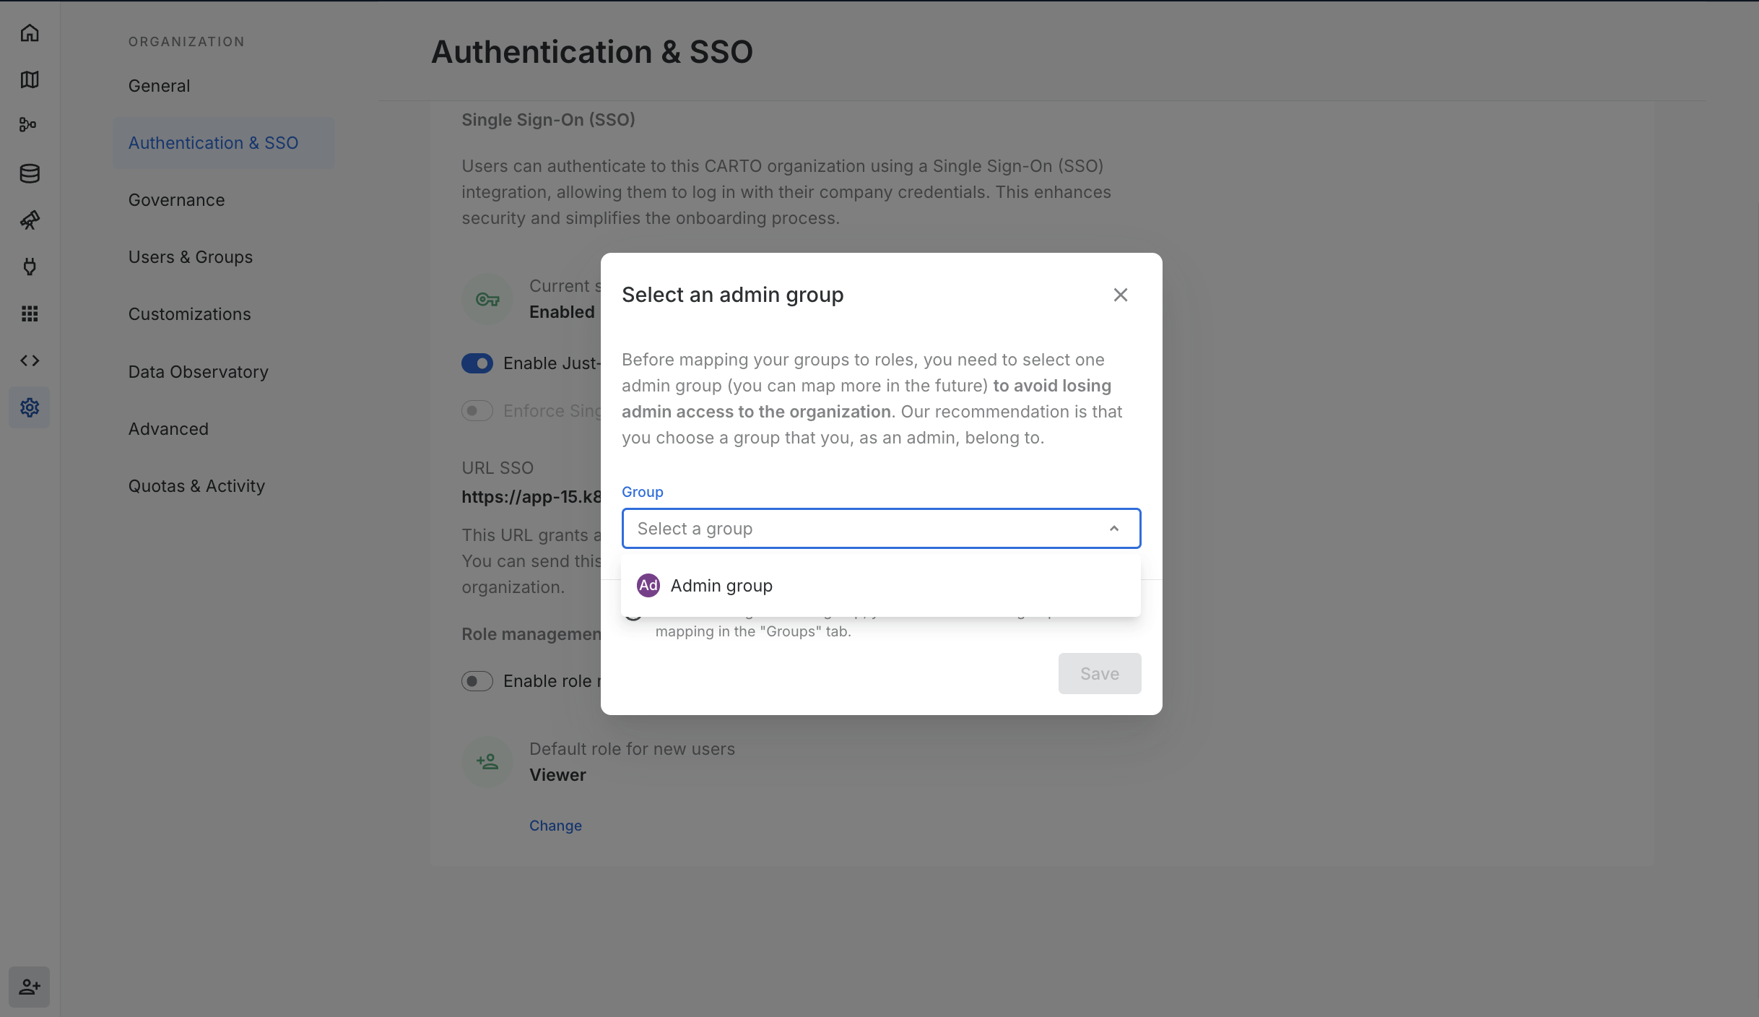Open Quotas & Activity settings

tap(196, 486)
